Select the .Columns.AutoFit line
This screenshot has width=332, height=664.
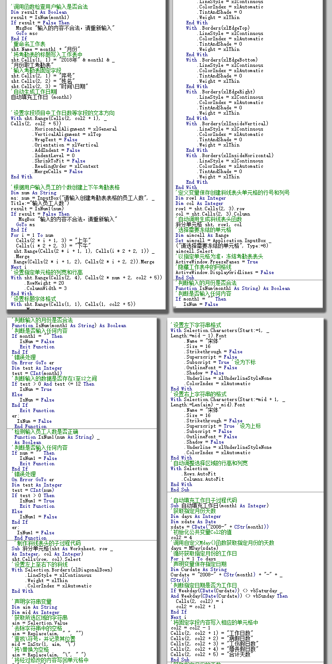[204, 479]
